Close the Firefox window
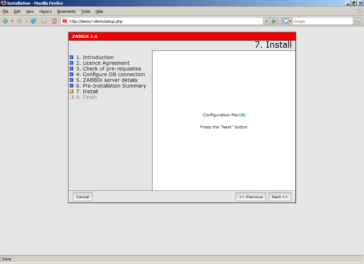 (360, 3)
